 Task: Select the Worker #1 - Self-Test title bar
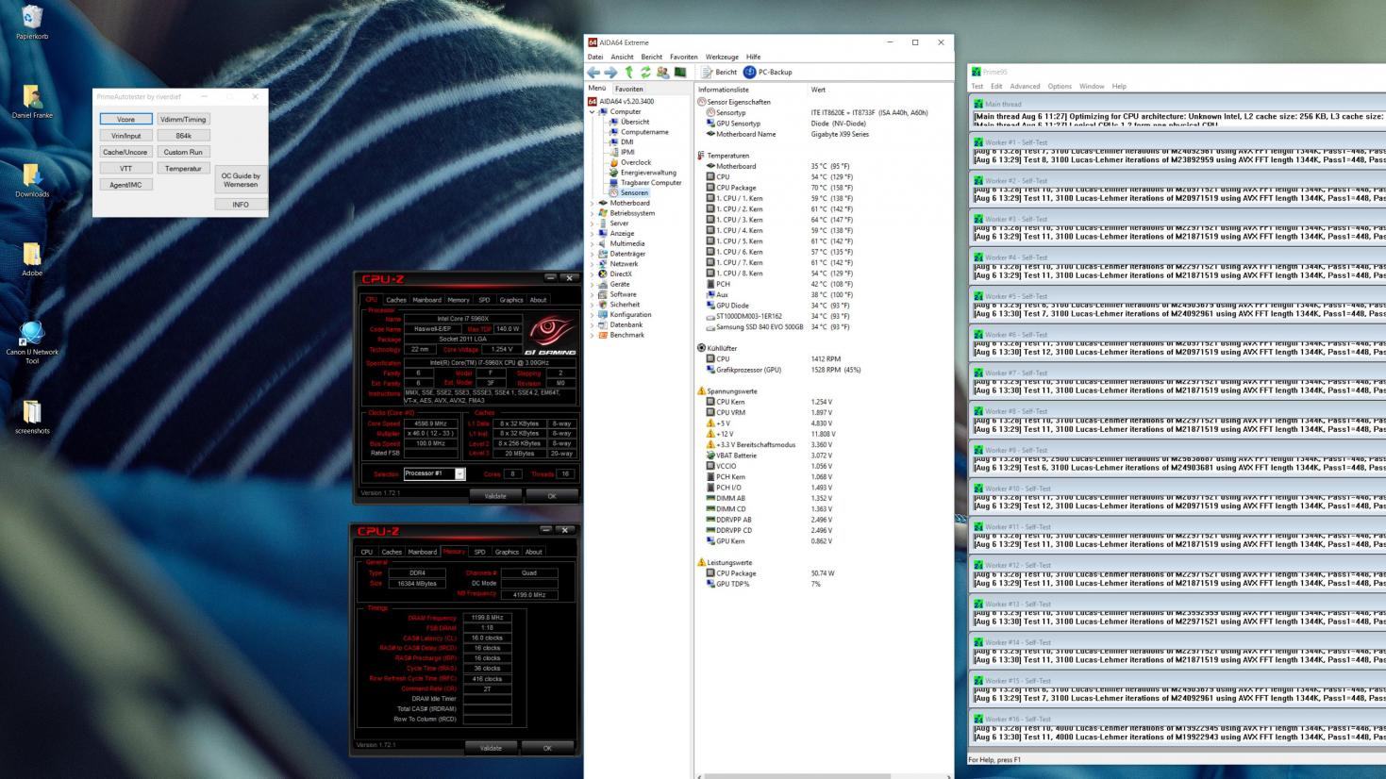pyautogui.click(x=1177, y=142)
